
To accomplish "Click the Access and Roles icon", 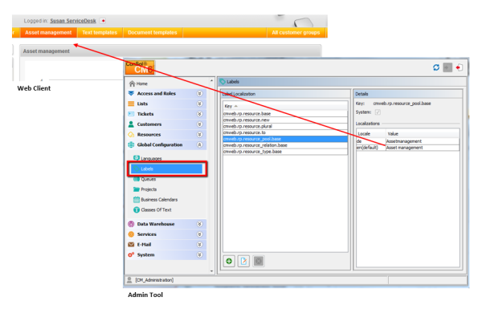I will coord(131,93).
